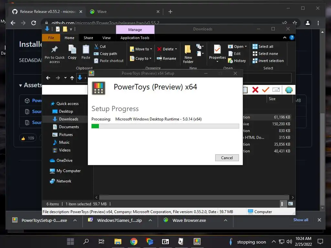Click the 109 thumbs-up reaction button

pos(28,138)
